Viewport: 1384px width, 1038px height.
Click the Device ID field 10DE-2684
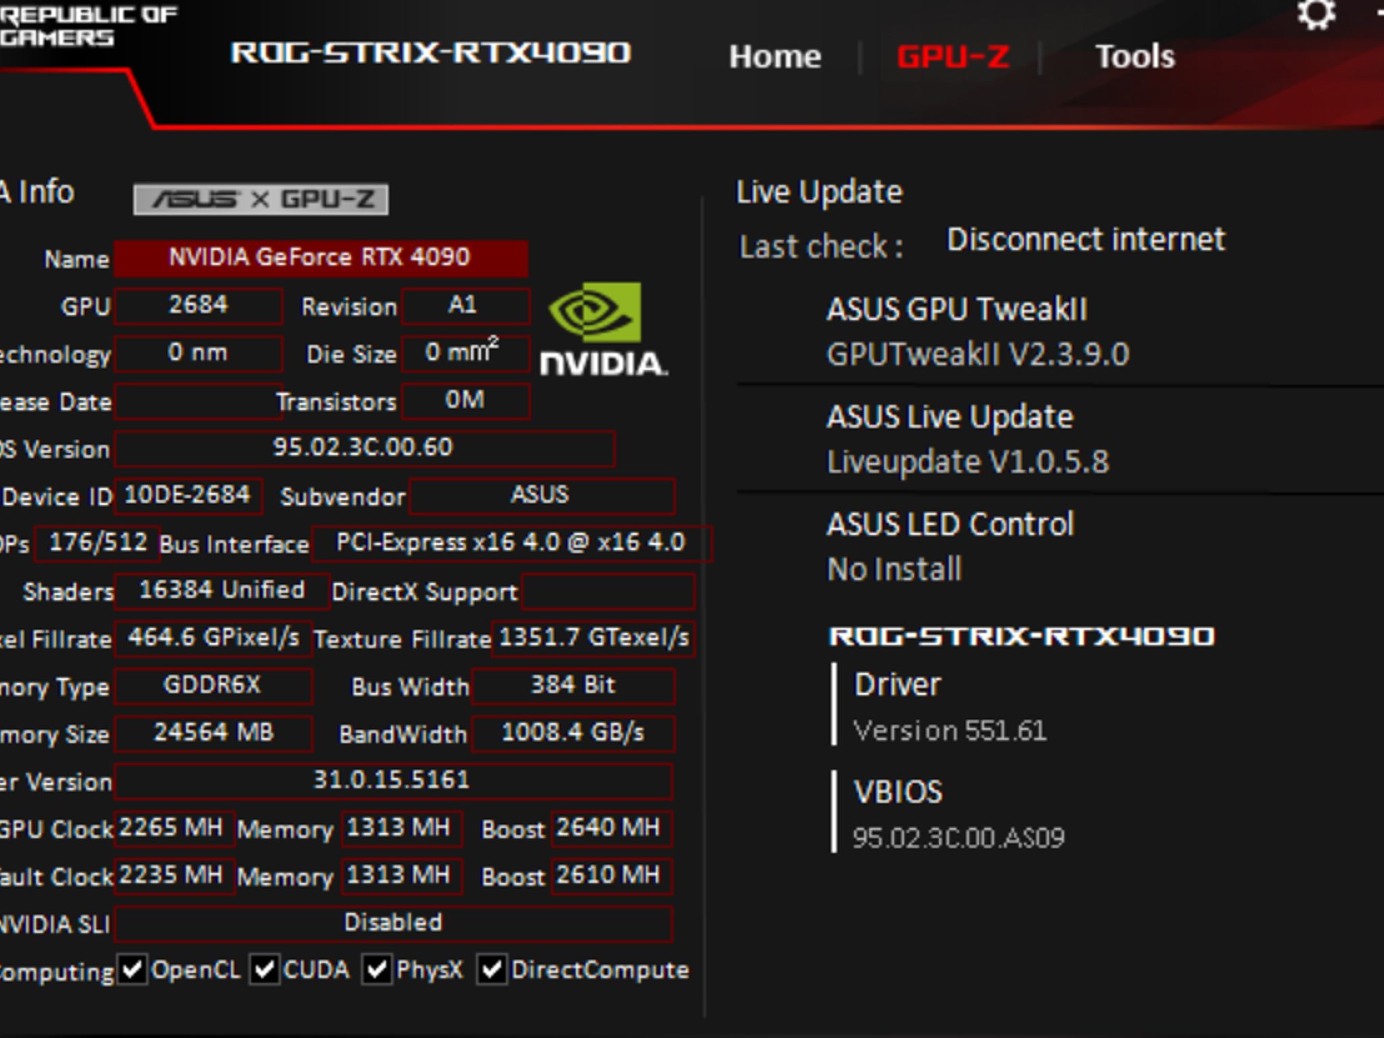click(x=188, y=496)
